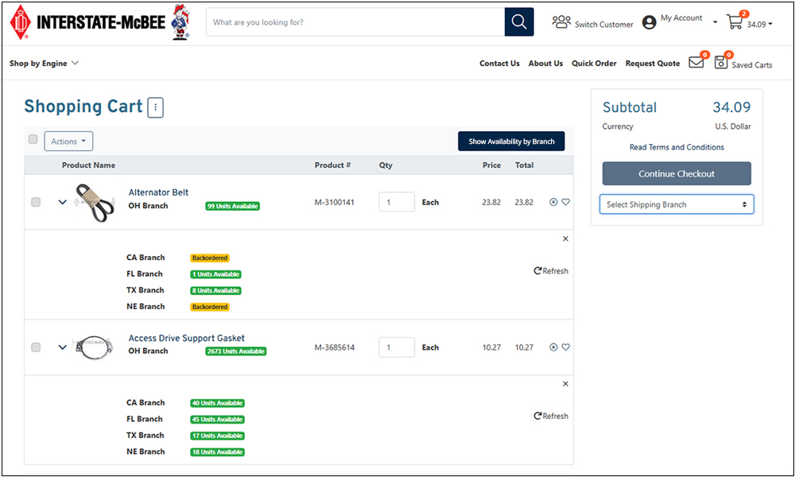The image size is (795, 477).
Task: Refresh Gasket branch availability
Action: [x=551, y=416]
